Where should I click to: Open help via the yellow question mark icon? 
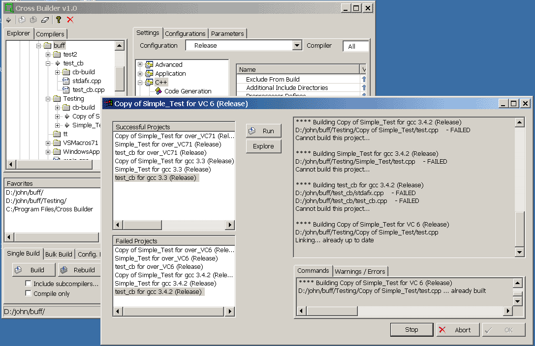point(59,20)
